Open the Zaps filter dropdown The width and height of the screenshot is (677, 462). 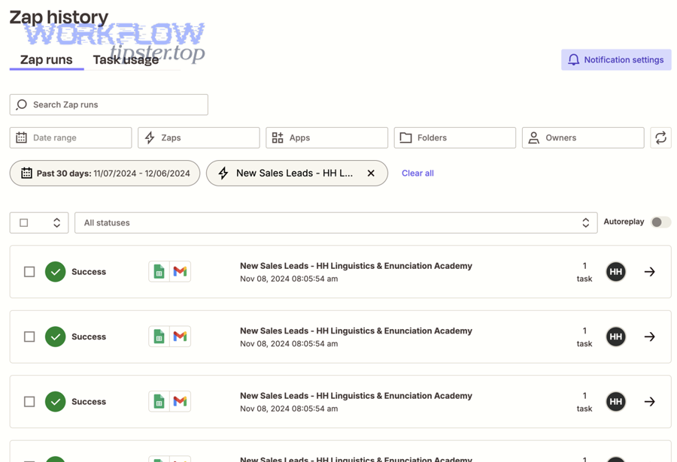(x=199, y=137)
